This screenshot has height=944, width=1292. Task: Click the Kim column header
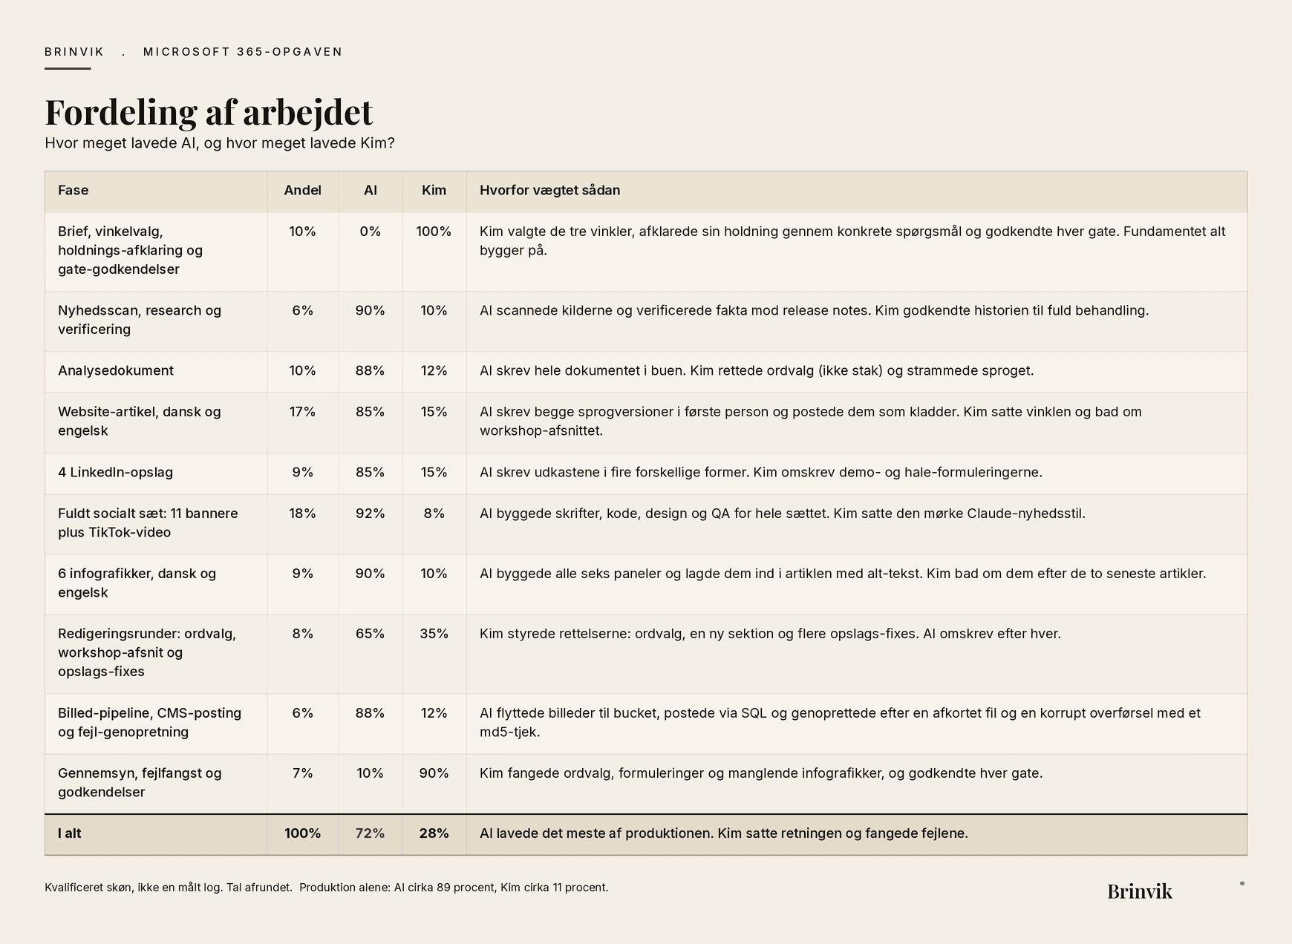(434, 190)
